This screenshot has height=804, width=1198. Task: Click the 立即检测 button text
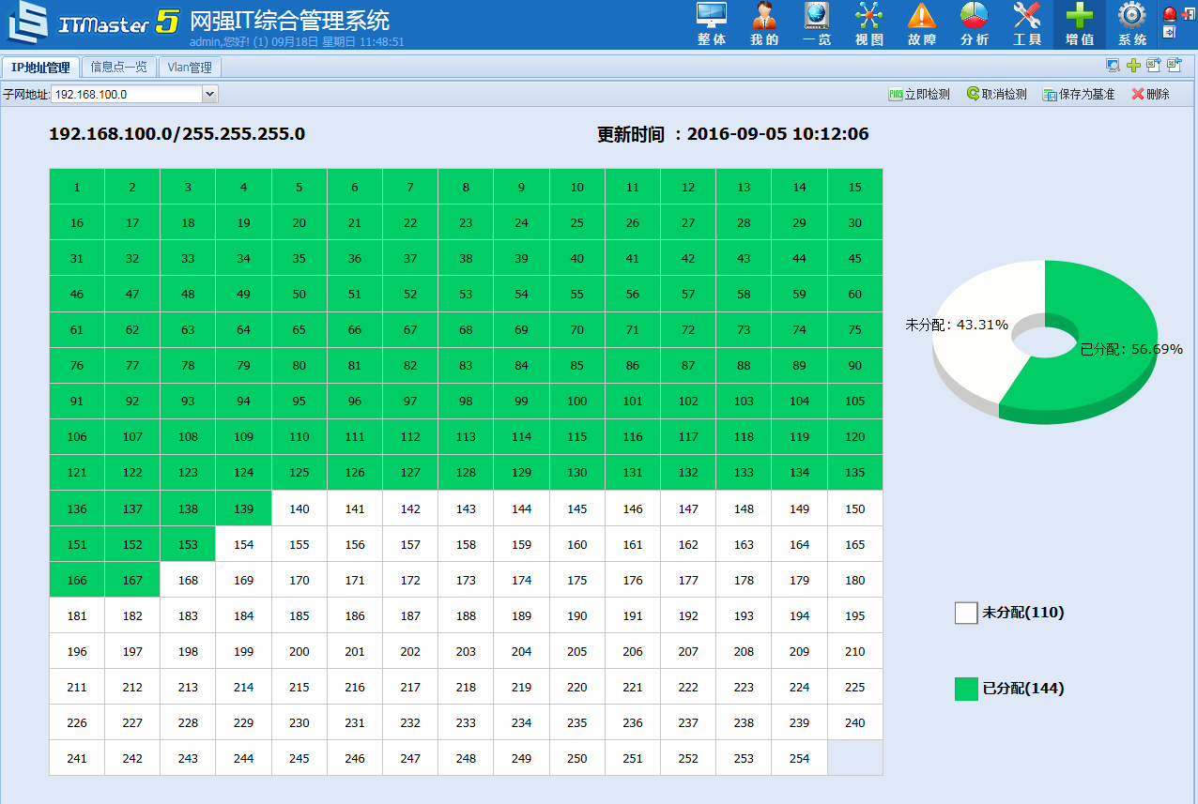point(927,94)
